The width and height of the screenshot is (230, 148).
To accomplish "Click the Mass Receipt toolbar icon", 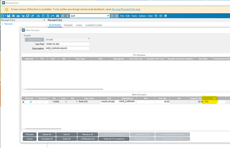I will [x=18, y=16].
